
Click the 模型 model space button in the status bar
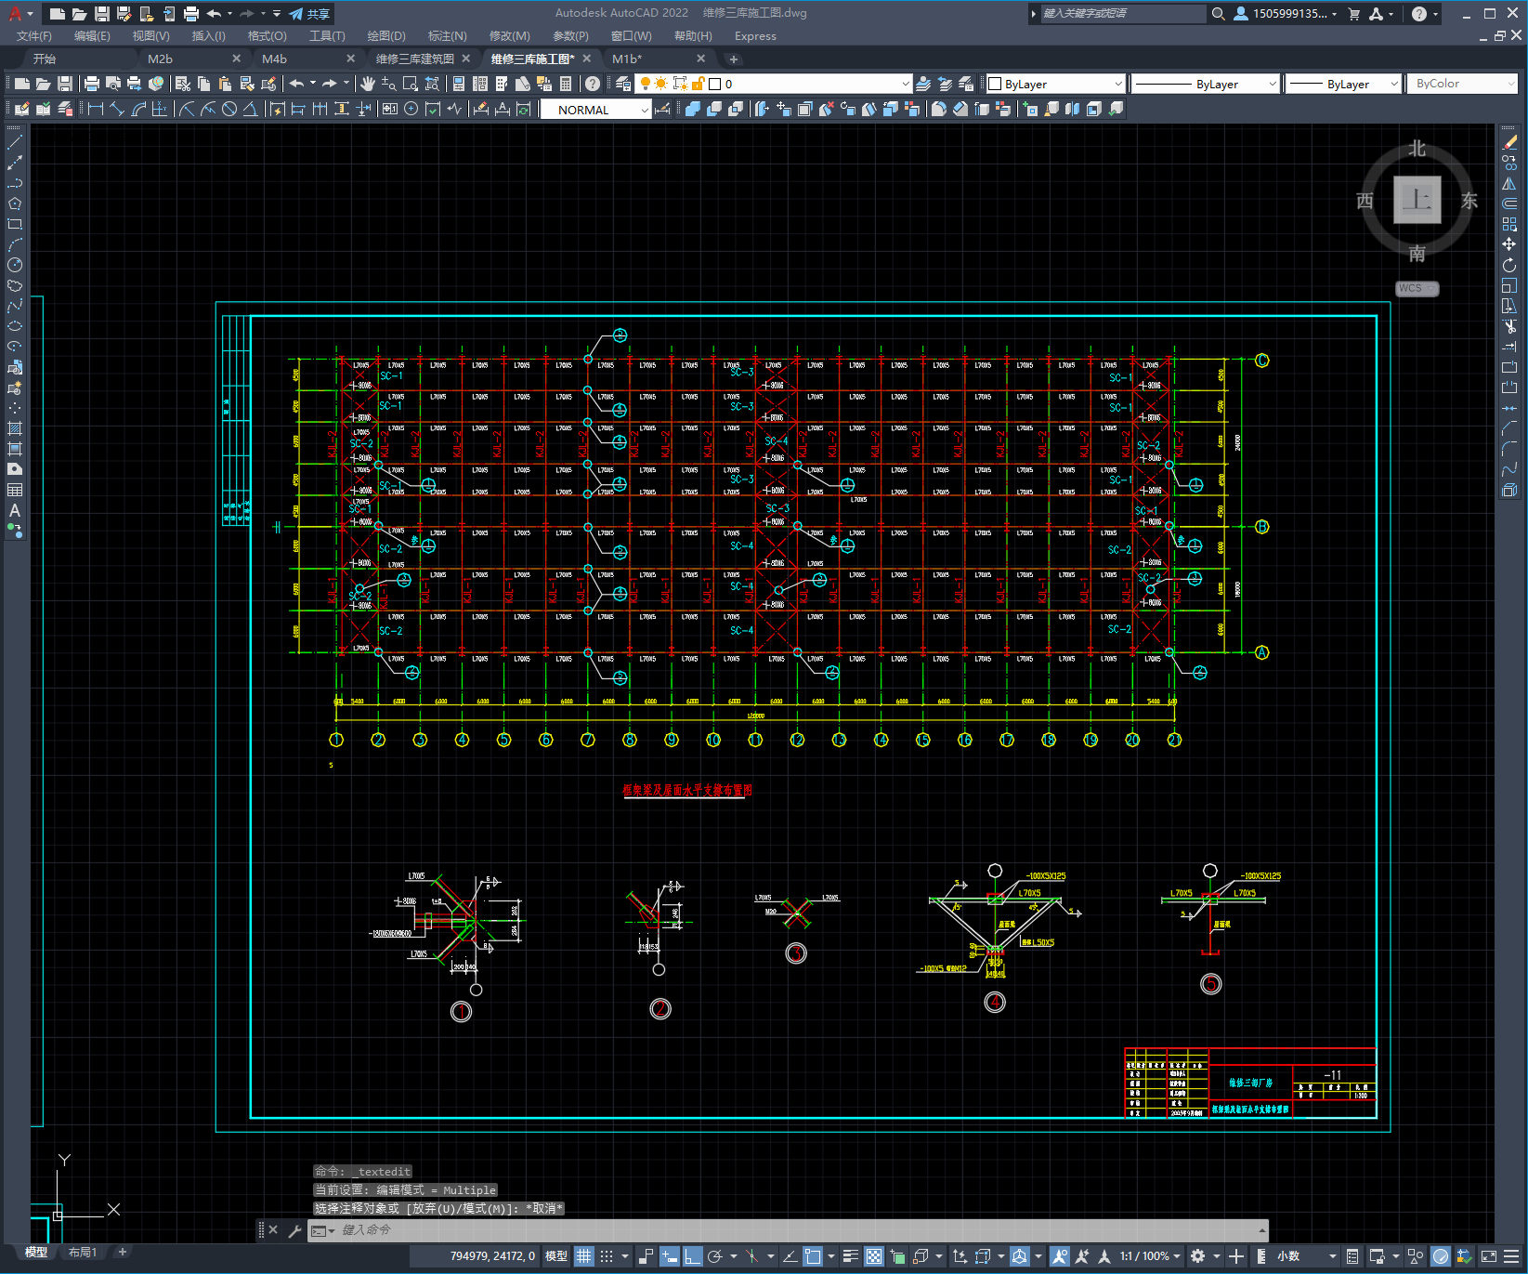(556, 1256)
